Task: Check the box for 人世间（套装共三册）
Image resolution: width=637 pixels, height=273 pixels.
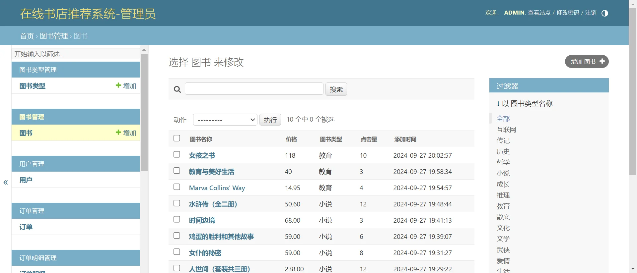Action: pyautogui.click(x=177, y=268)
